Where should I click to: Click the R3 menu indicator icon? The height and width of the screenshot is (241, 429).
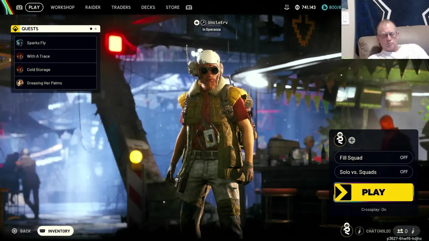(287, 7)
